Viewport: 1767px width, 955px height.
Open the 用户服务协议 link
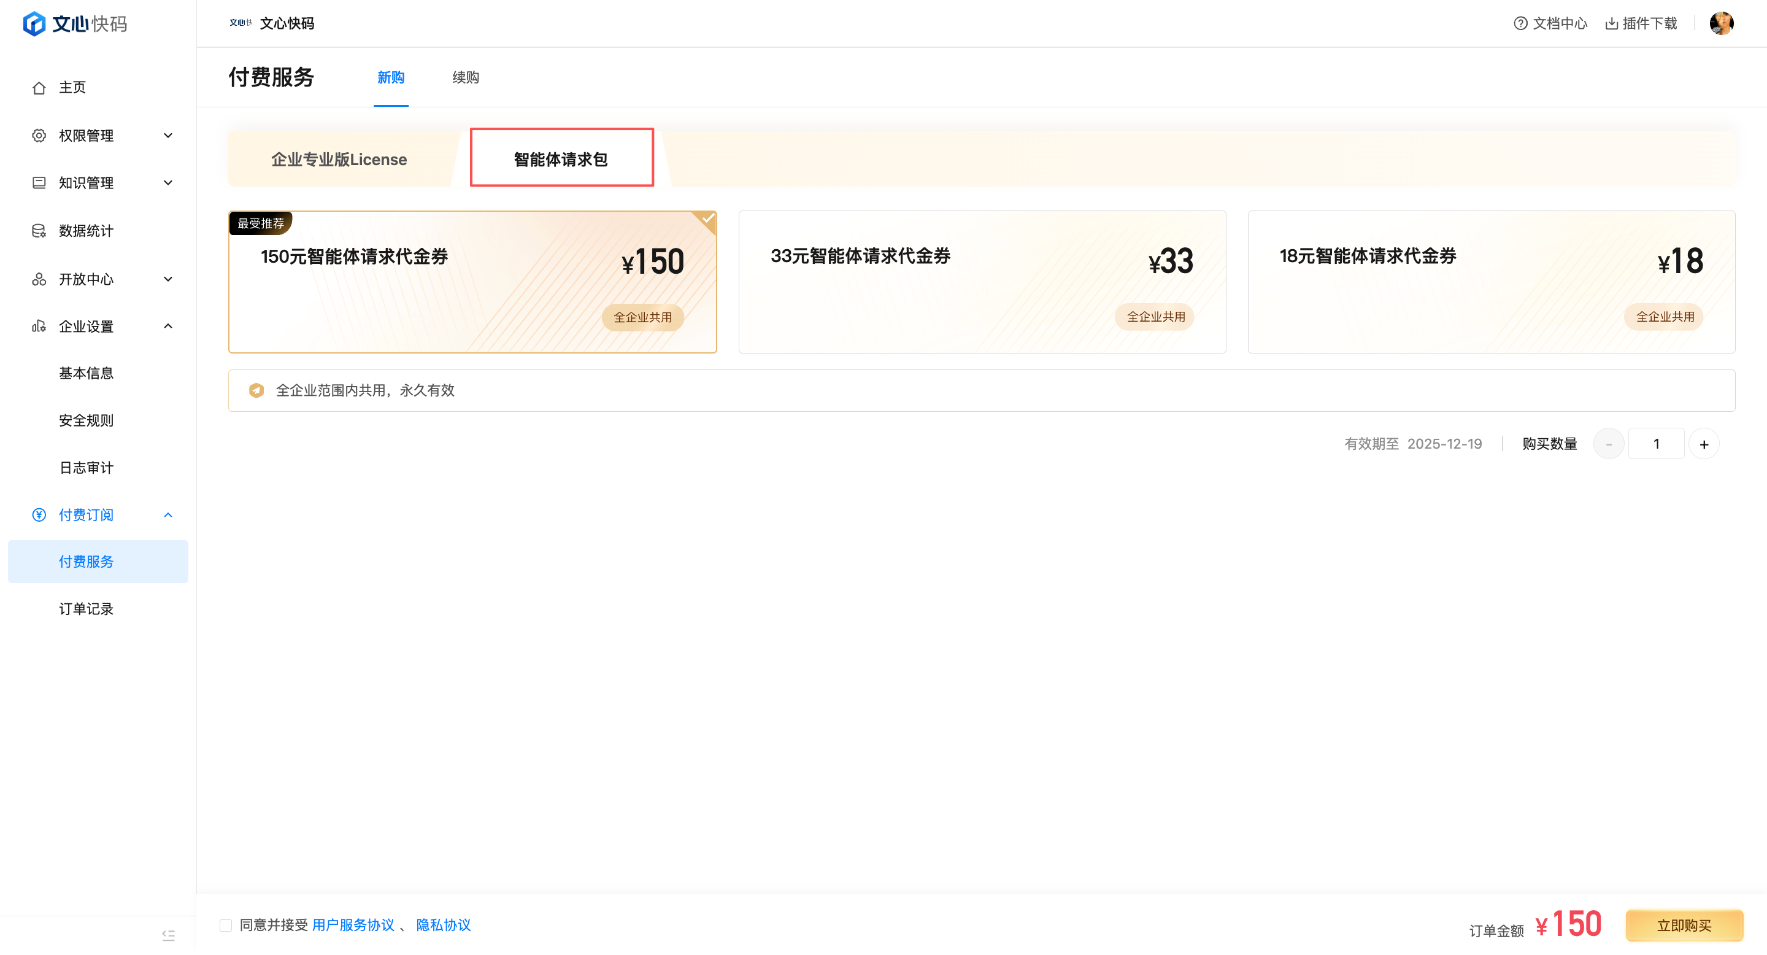353,926
